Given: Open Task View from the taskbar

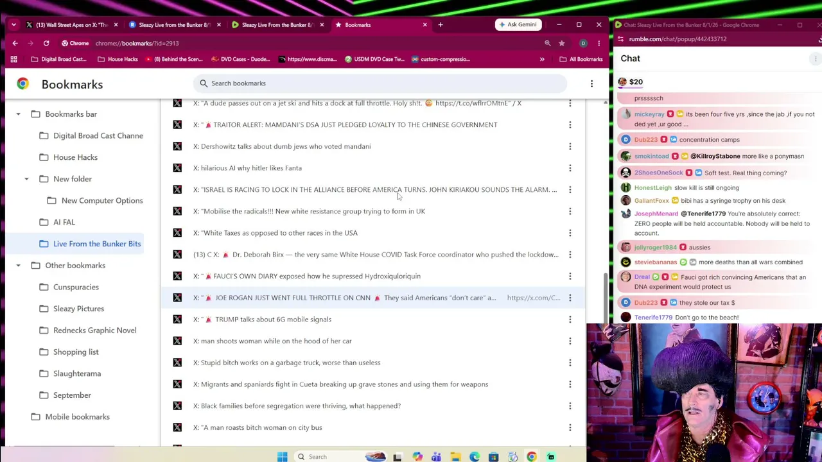Looking at the screenshot, I should 398,456.
